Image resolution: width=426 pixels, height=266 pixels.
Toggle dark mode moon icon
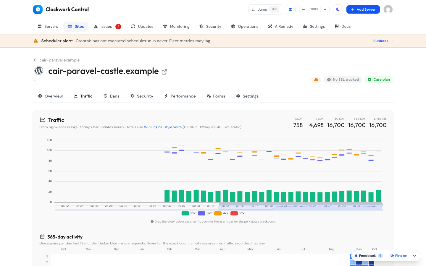pos(338,9)
